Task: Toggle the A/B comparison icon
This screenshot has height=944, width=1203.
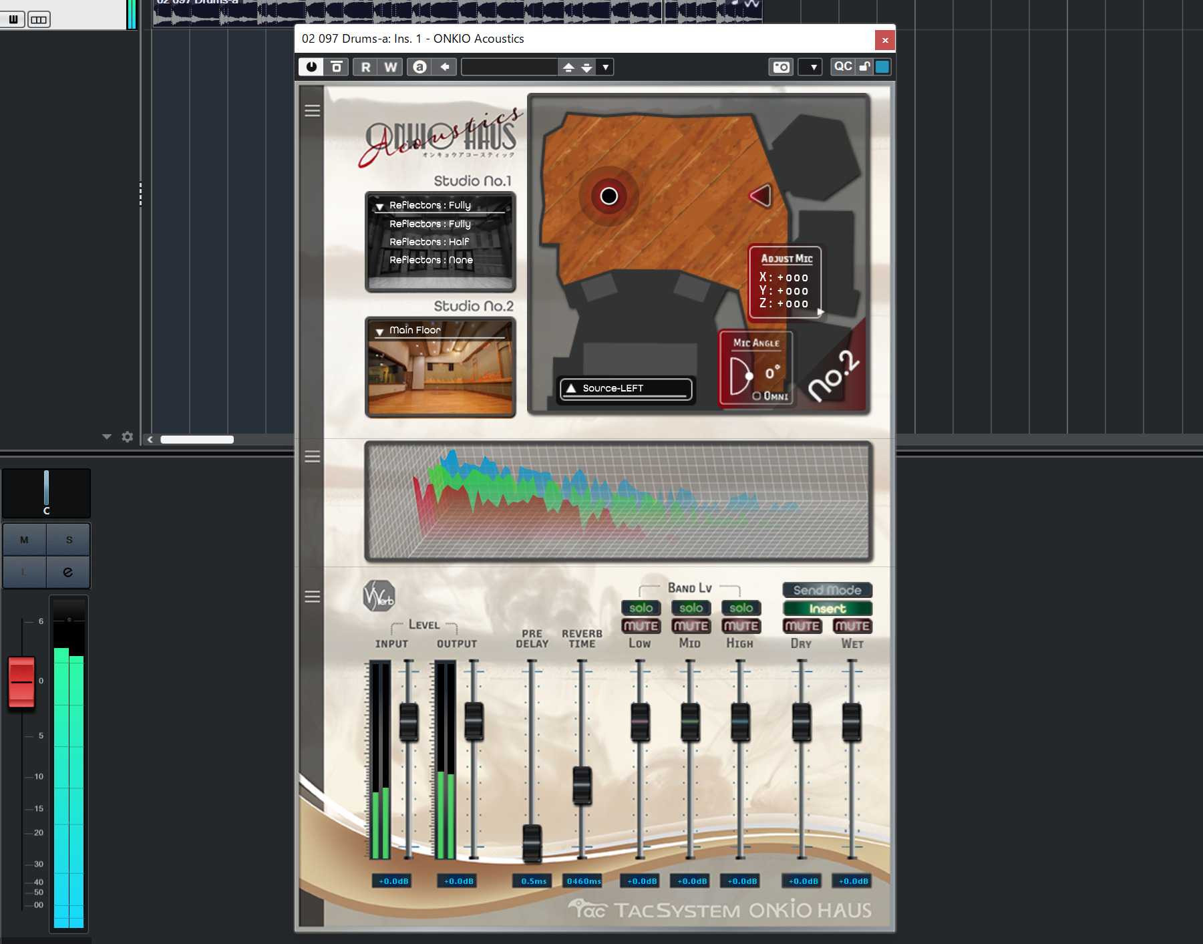Action: [x=419, y=67]
